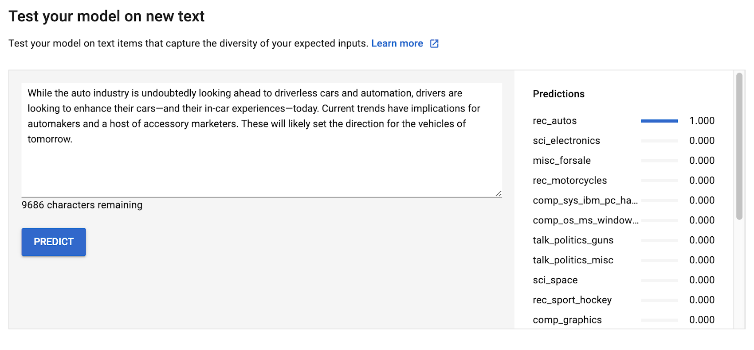Click the 1.000 score for rec_autos
The height and width of the screenshot is (350, 754).
tap(702, 121)
